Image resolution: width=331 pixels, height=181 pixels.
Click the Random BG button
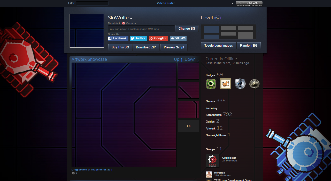pyautogui.click(x=249, y=46)
